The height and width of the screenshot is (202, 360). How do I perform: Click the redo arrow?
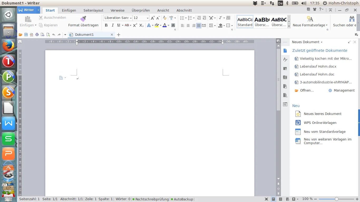click(x=59, y=35)
